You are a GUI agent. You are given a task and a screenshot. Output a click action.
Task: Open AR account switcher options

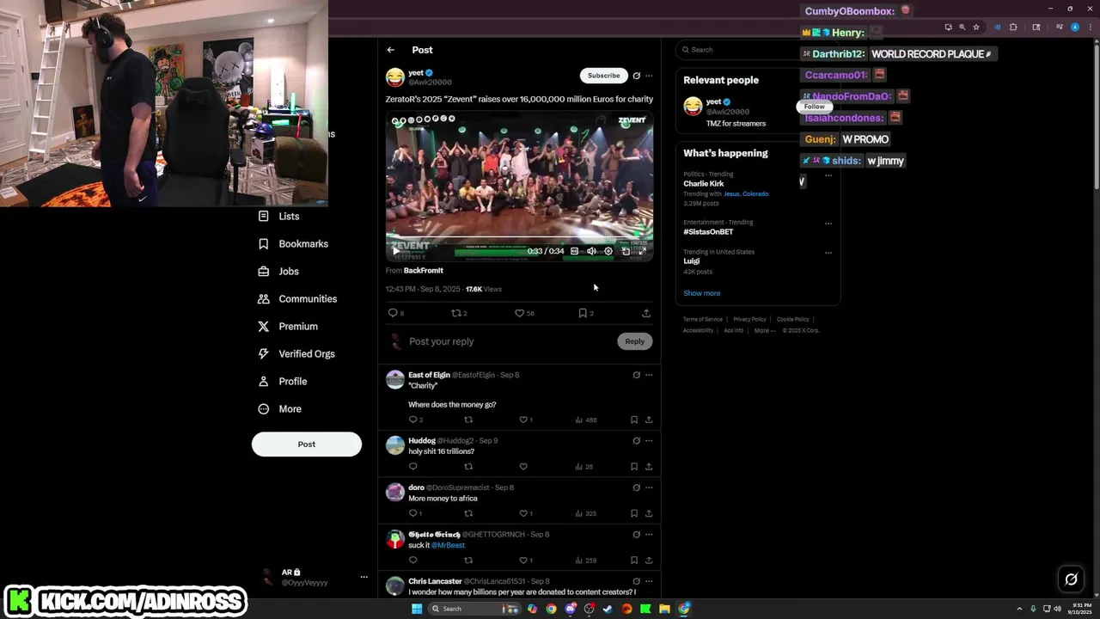point(364,577)
